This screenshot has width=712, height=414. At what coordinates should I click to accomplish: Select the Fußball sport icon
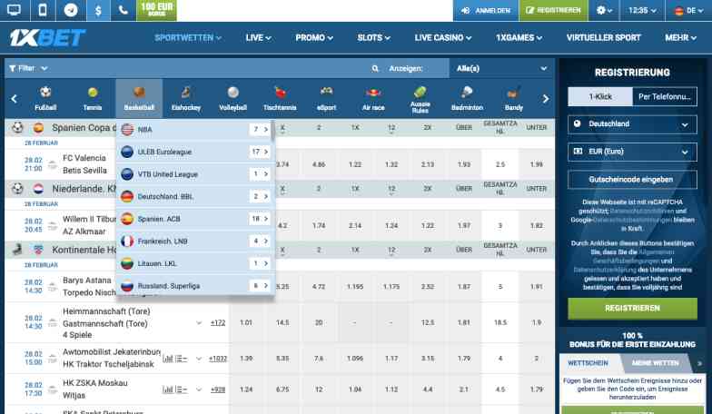point(45,98)
